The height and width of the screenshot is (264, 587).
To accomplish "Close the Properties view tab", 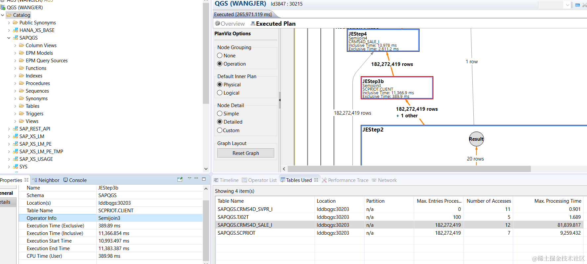I will (x=26, y=180).
